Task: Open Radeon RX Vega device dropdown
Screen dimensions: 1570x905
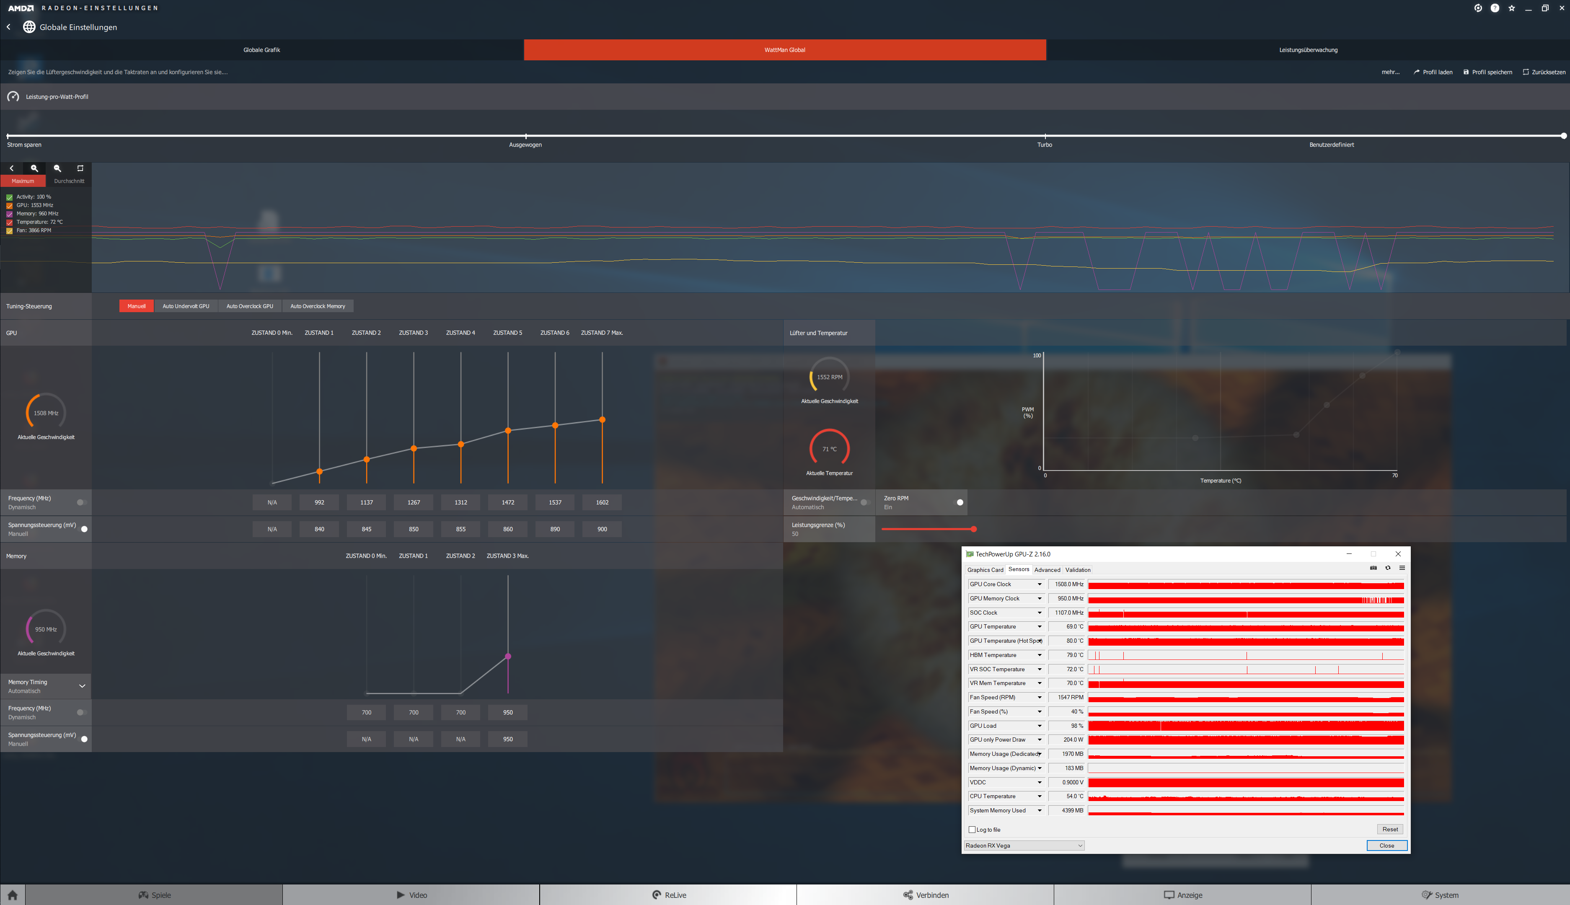Action: click(x=1080, y=846)
